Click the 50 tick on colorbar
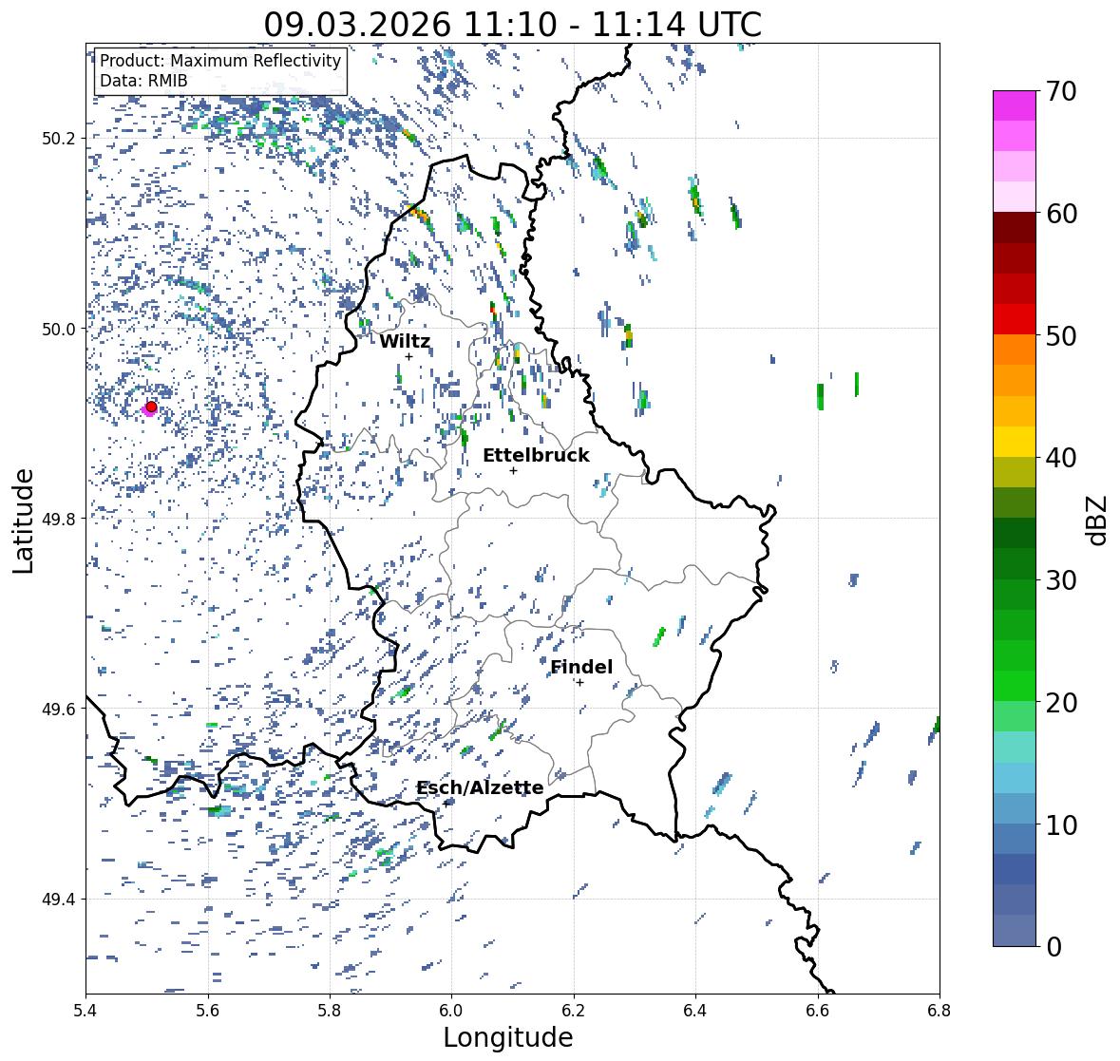This screenshot has width=1120, height=1061. [x=1060, y=335]
